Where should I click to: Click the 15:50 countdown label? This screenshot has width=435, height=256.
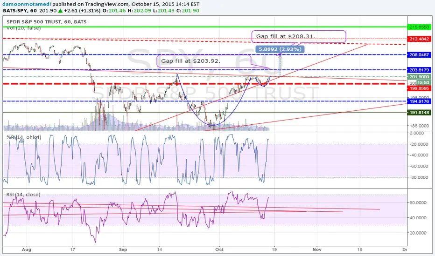coord(423,82)
